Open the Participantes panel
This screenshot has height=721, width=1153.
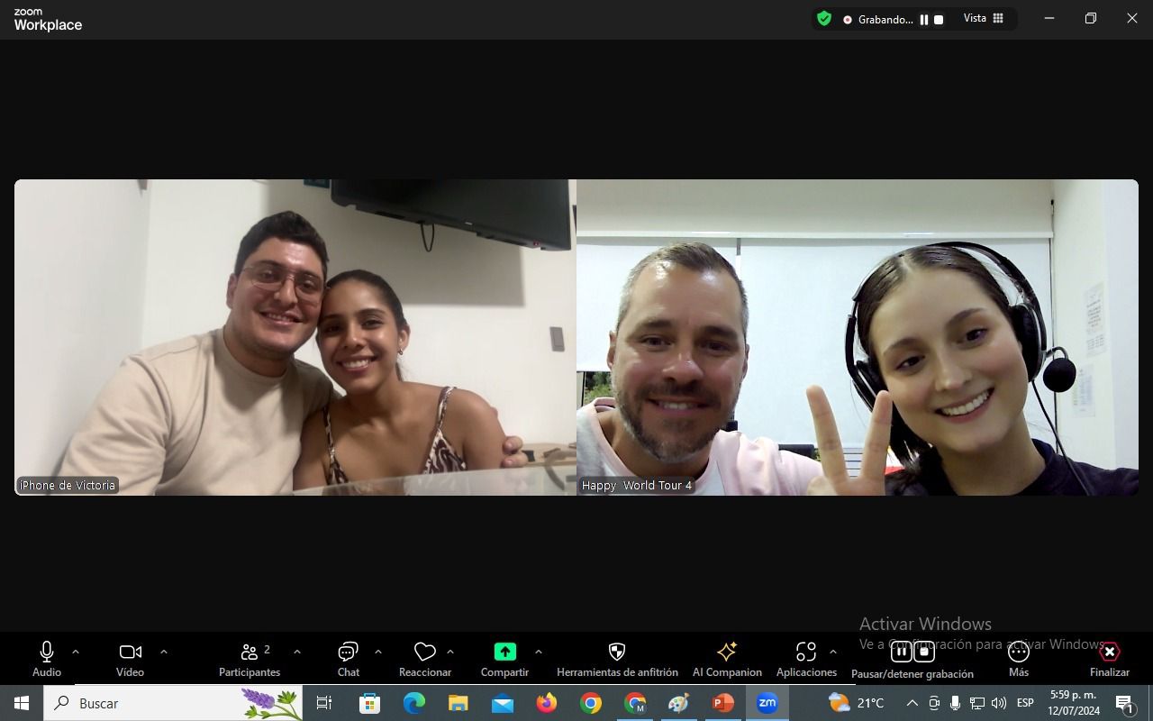click(x=250, y=659)
